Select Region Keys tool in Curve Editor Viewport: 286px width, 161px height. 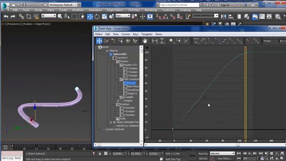pyautogui.click(x=120, y=41)
